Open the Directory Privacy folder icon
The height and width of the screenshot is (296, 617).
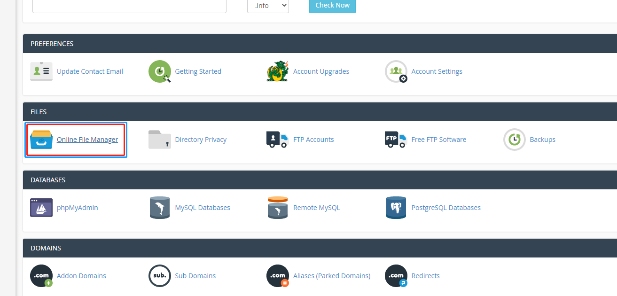[160, 140]
